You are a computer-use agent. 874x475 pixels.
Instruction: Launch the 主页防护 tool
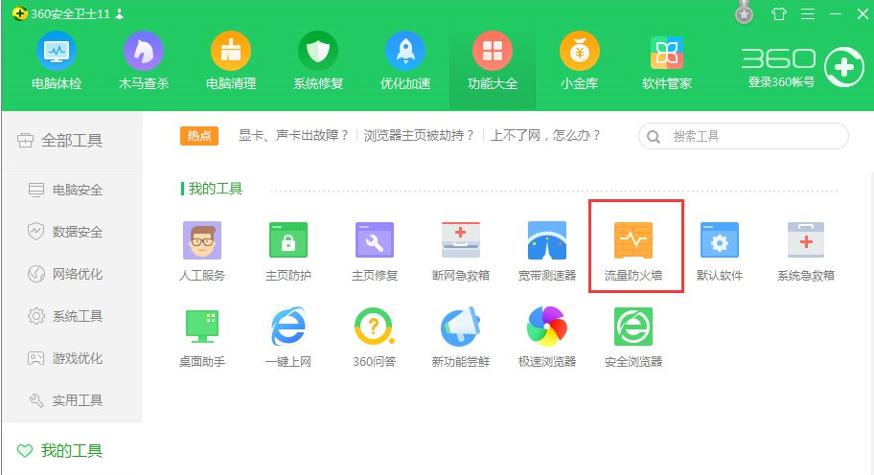pyautogui.click(x=288, y=251)
